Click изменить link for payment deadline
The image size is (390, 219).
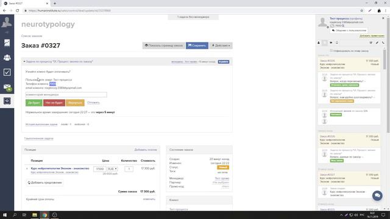pos(149,199)
